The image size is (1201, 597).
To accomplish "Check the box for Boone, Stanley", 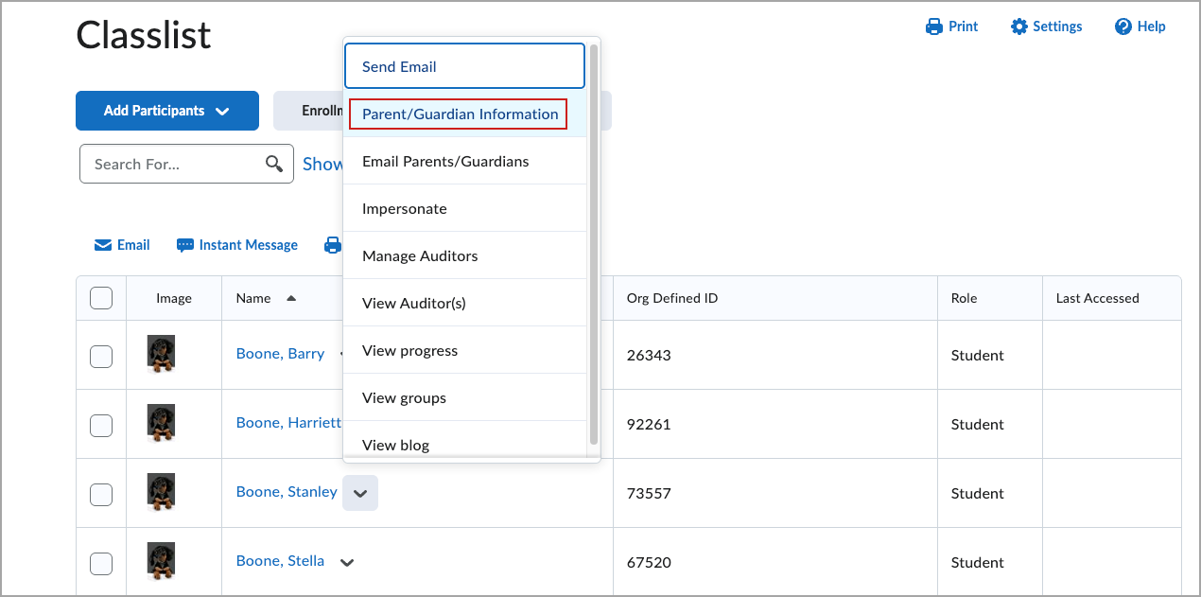I will 101,494.
